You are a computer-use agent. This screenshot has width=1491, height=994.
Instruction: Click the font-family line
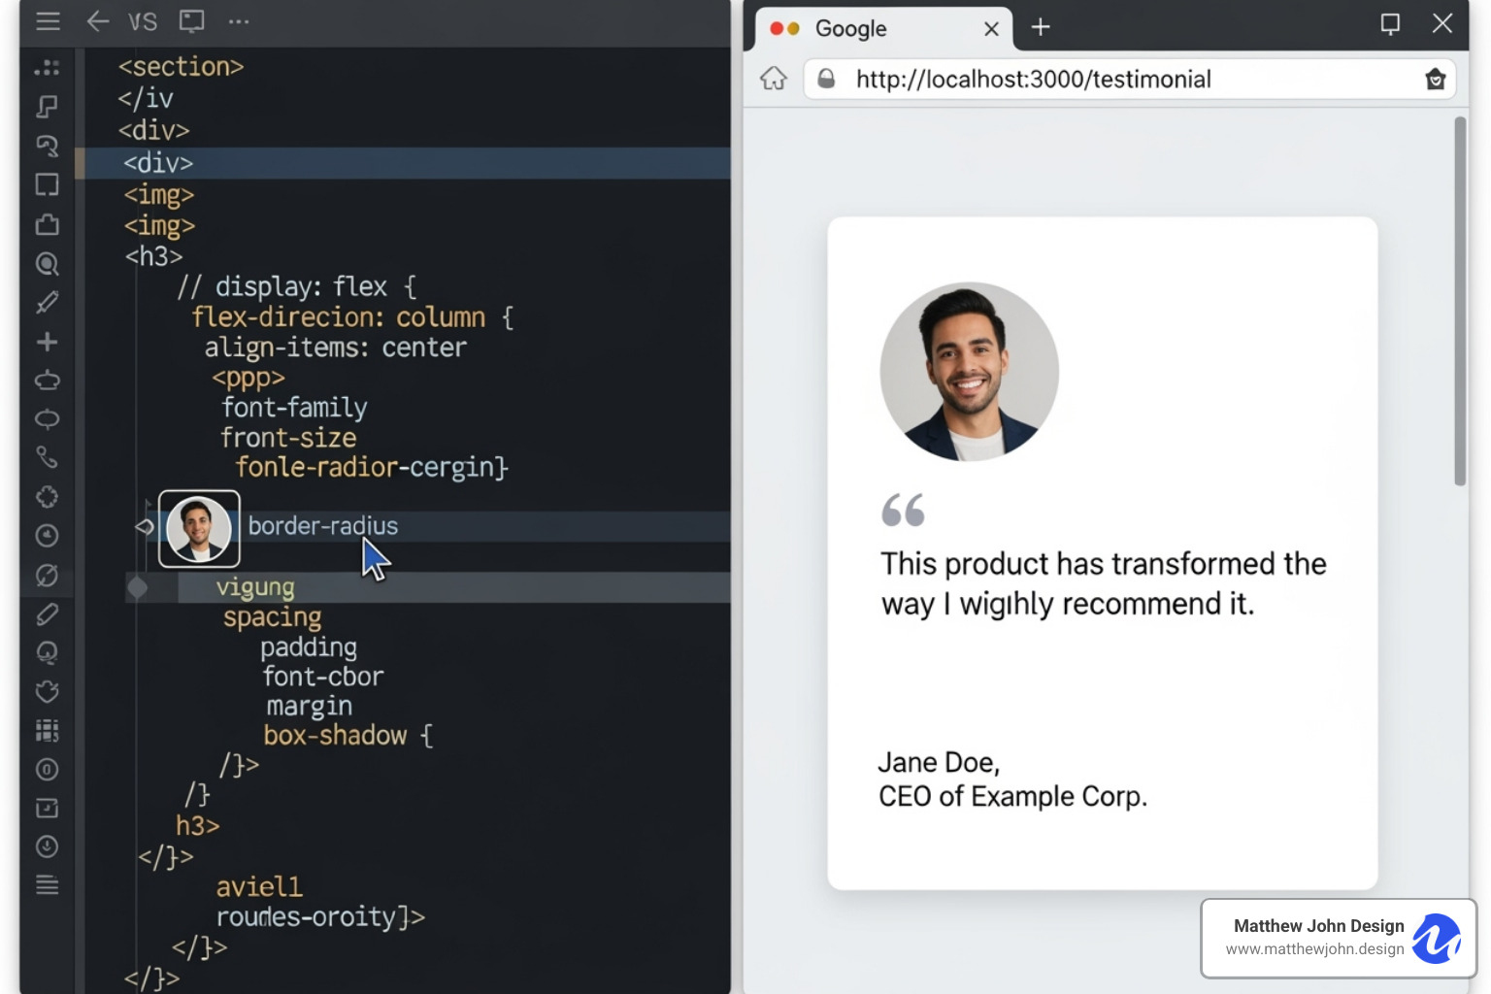click(294, 408)
